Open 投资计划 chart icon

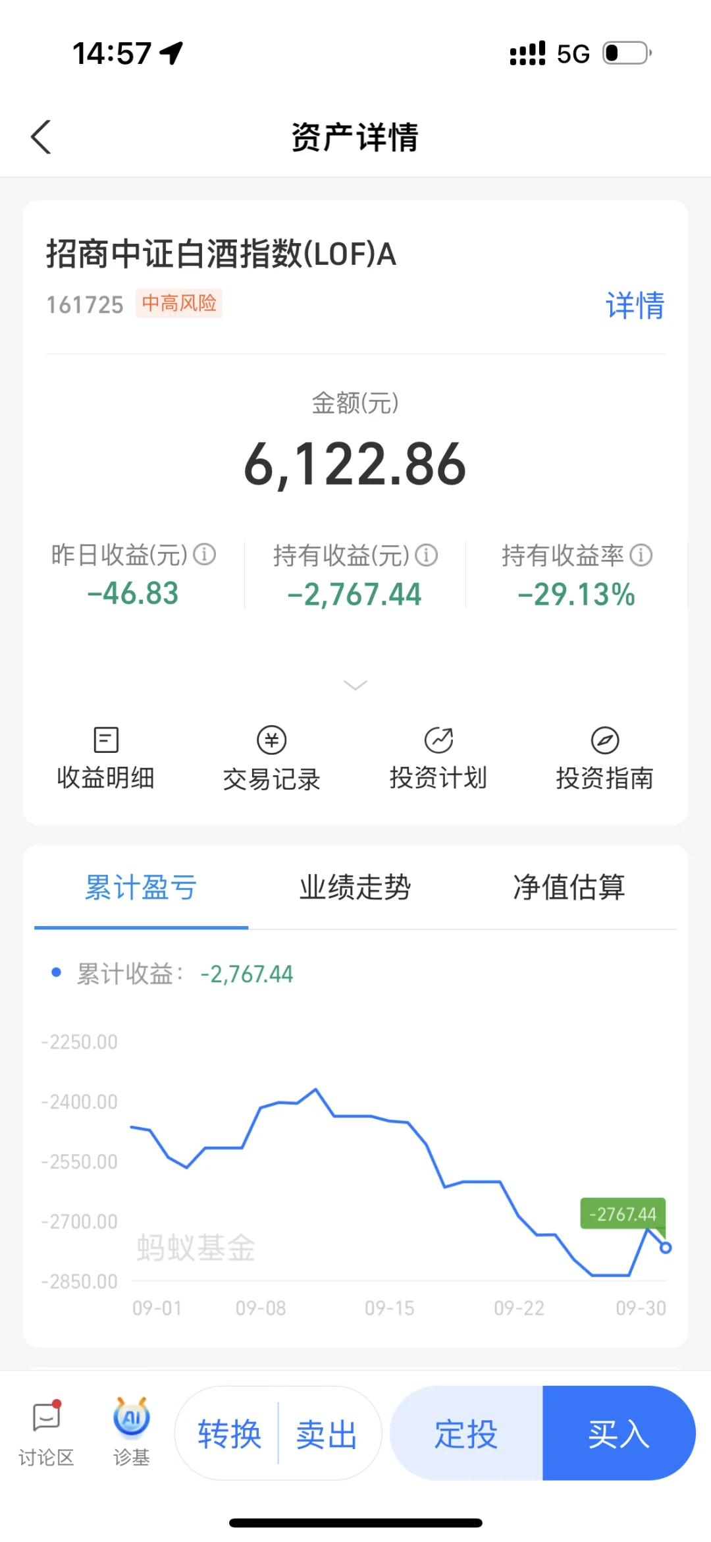pyautogui.click(x=438, y=740)
